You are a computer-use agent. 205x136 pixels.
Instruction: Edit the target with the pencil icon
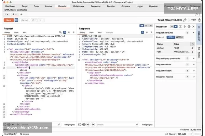point(185,20)
